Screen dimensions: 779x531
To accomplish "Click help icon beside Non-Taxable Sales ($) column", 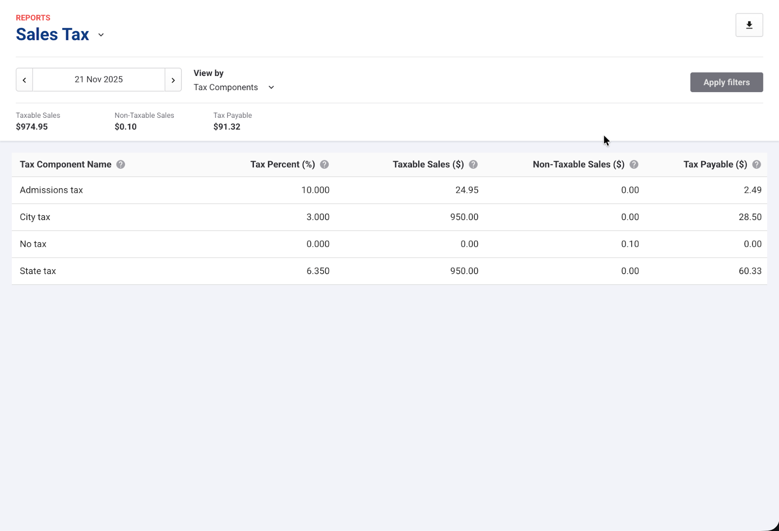I will pos(634,165).
